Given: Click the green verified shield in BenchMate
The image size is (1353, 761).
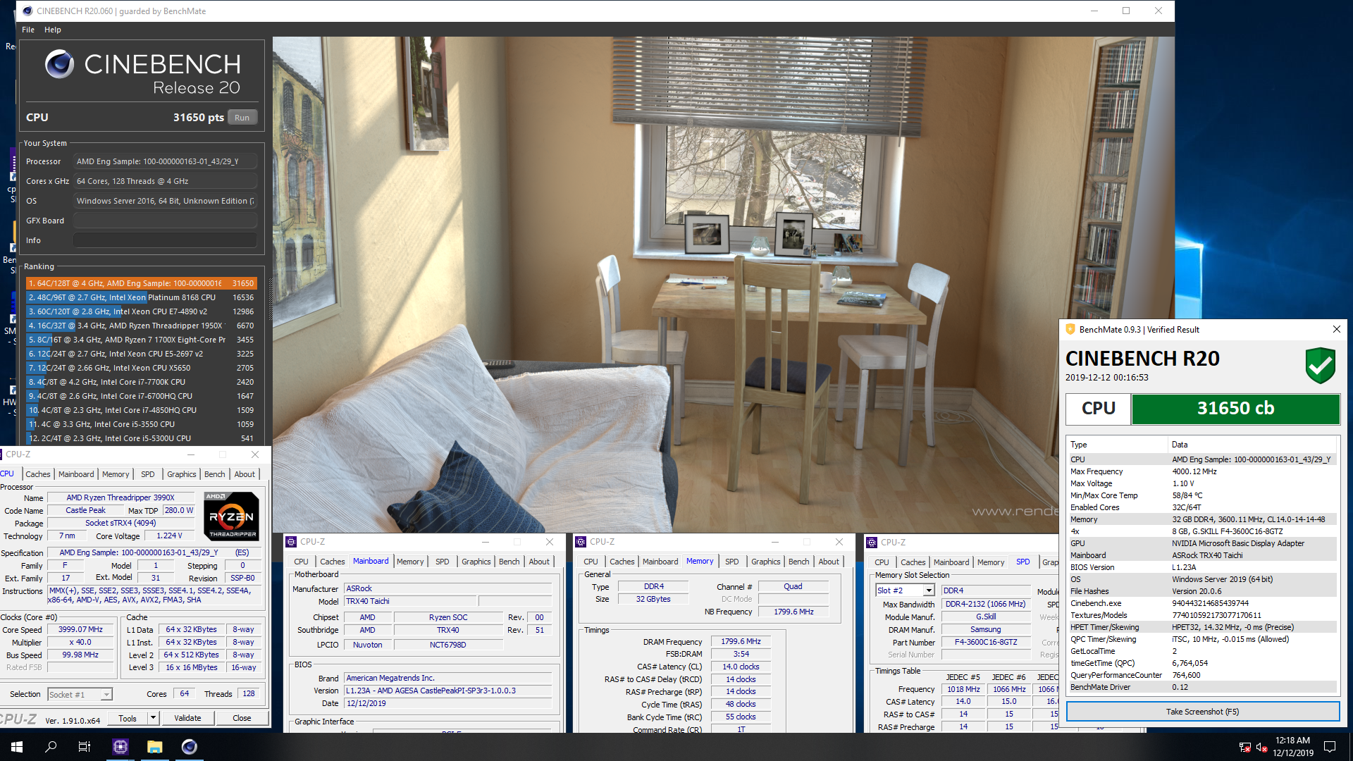Looking at the screenshot, I should (1320, 365).
